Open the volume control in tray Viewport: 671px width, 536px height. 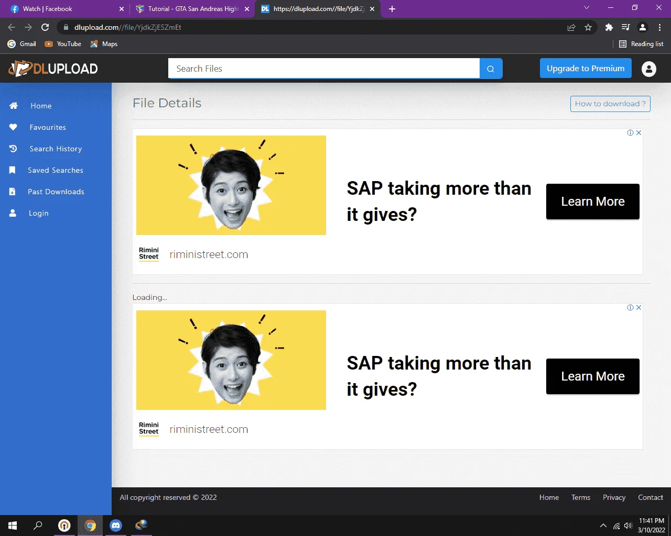click(628, 526)
